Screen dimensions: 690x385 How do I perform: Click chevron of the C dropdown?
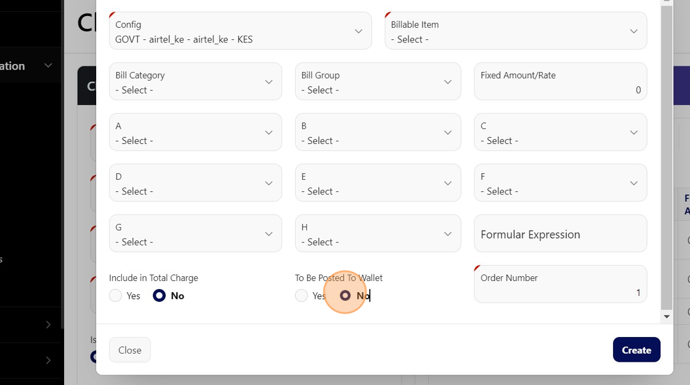click(634, 132)
